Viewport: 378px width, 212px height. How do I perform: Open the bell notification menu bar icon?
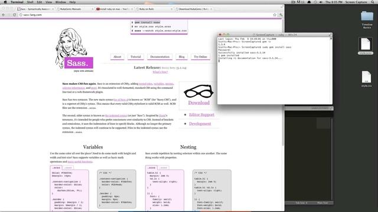point(309,2)
